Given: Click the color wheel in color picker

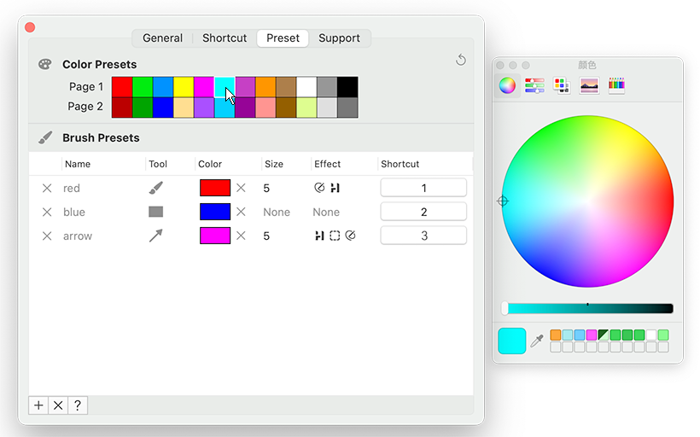Looking at the screenshot, I should pos(587,201).
